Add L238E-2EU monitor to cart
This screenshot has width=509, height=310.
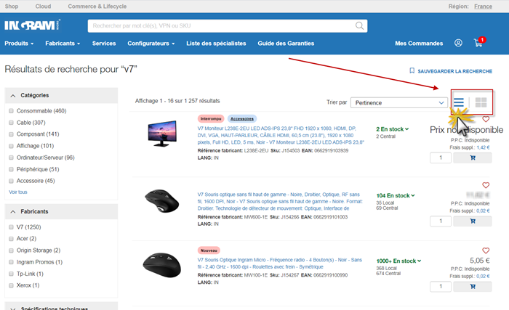pos(473,158)
